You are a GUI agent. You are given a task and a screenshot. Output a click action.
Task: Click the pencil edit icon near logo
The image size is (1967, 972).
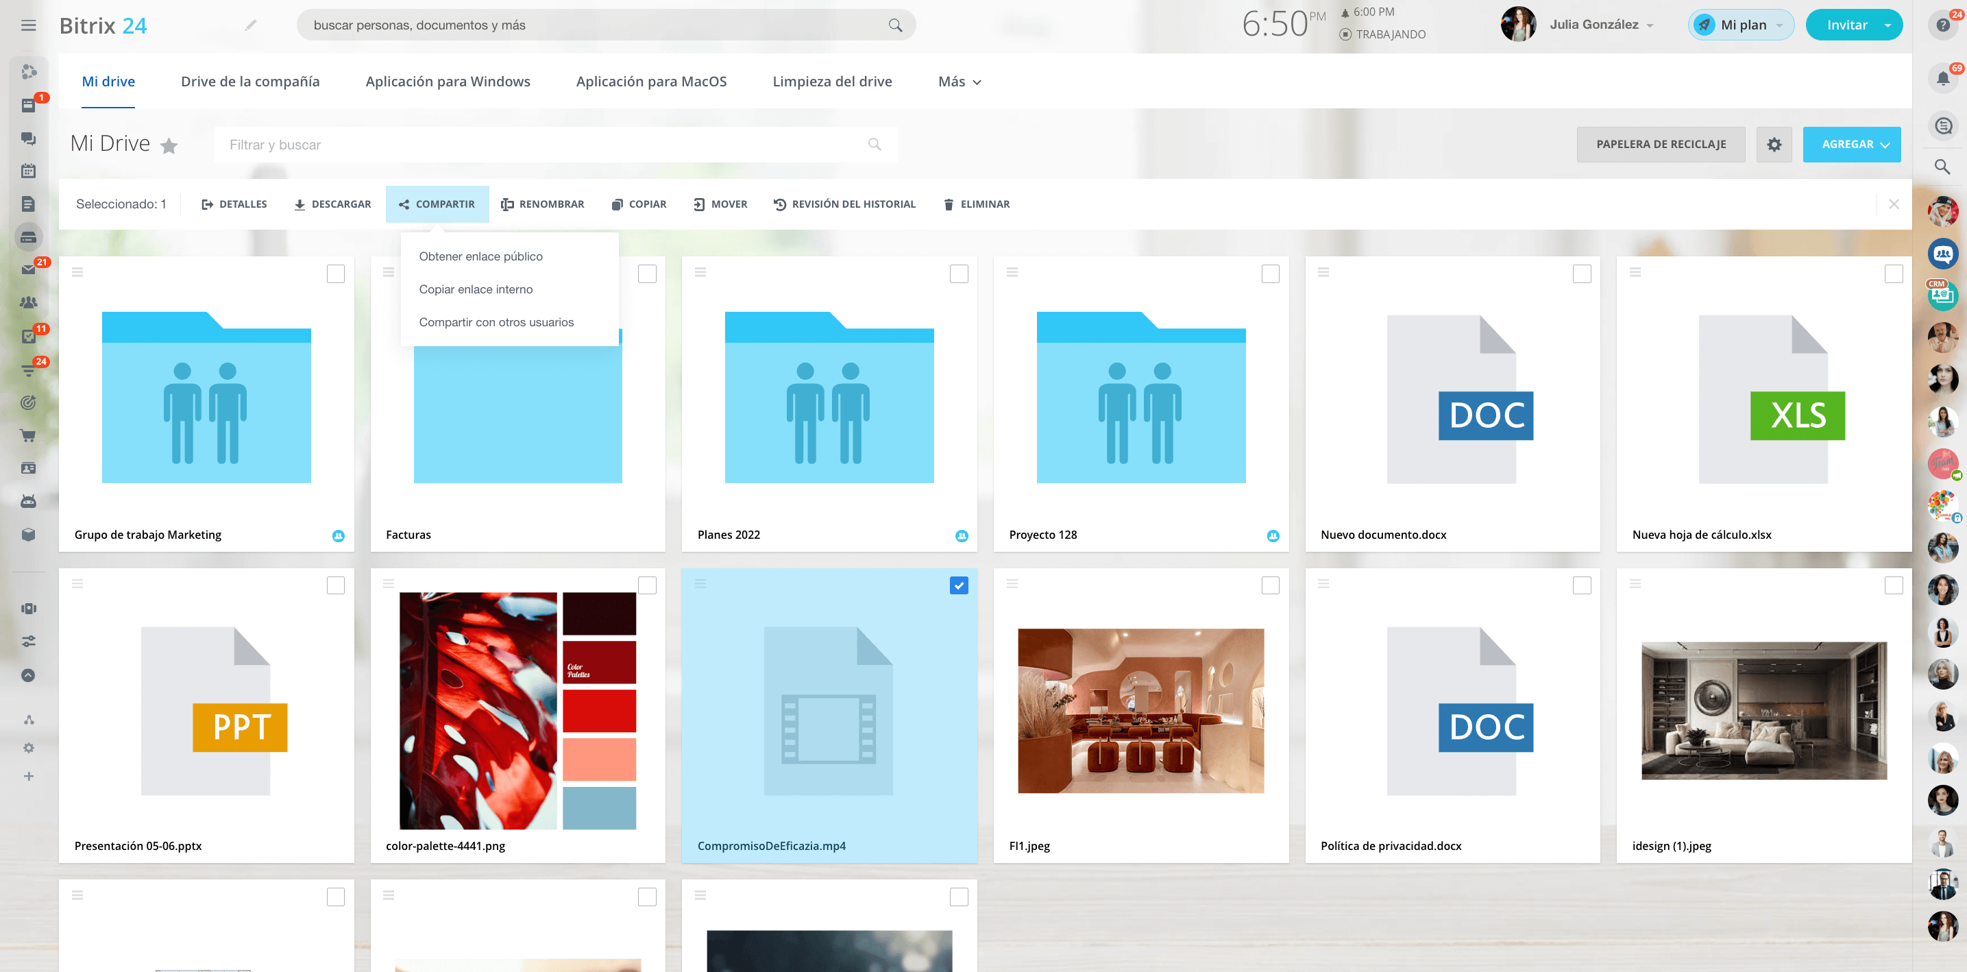pyautogui.click(x=250, y=25)
